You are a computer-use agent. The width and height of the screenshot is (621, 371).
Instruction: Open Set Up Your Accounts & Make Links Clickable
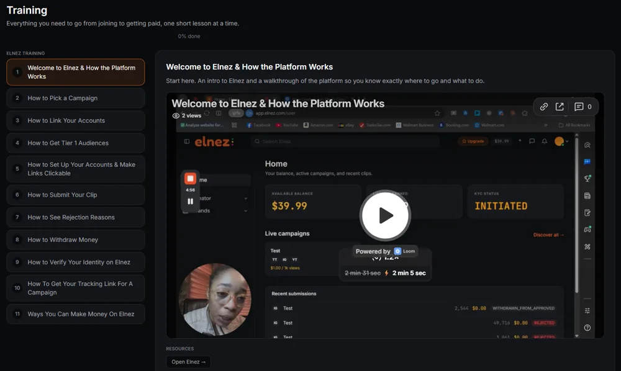(x=76, y=169)
